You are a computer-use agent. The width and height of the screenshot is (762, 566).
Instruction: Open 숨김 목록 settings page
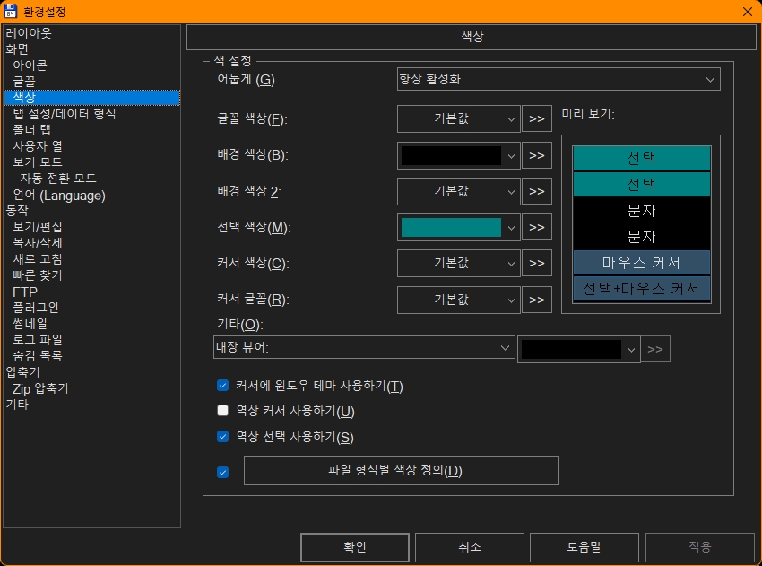tap(38, 356)
